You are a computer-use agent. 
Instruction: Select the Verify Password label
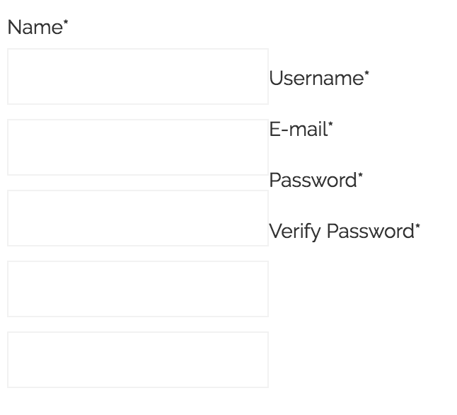pos(341,232)
